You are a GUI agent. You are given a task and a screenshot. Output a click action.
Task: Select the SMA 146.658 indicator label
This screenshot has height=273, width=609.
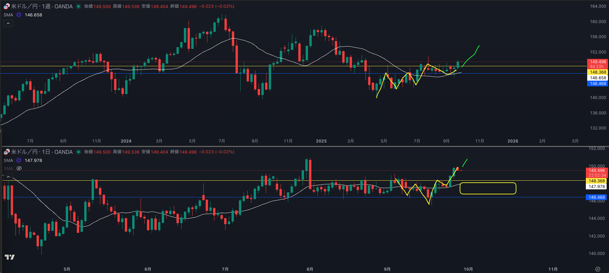(x=8, y=15)
